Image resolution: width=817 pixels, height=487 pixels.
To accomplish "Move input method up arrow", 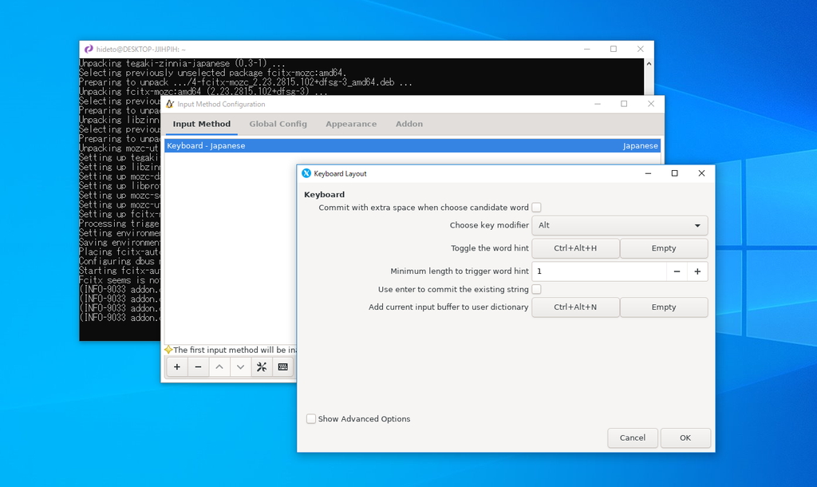I will [x=219, y=367].
